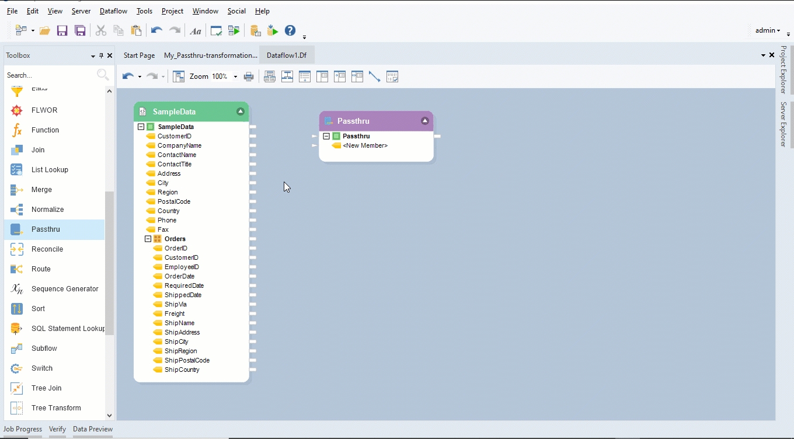Pin the Toolbox panel with auto-hide pushpin
Viewport: 794px width, 439px height.
coord(101,55)
